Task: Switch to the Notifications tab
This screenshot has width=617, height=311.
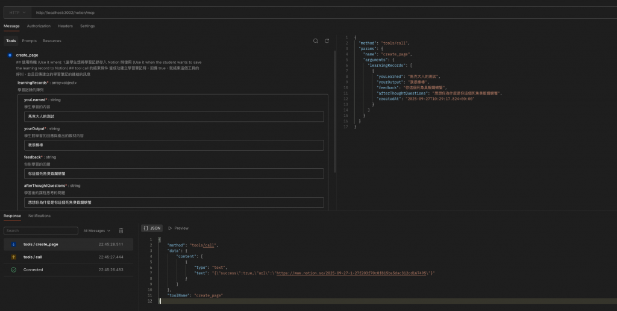Action: pos(39,216)
